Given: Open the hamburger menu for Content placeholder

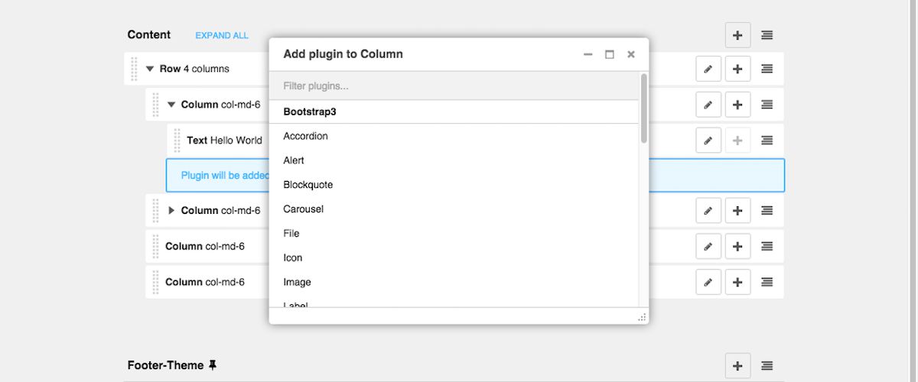Looking at the screenshot, I should click(767, 35).
